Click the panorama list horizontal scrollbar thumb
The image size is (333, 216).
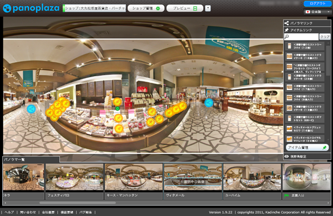(x=78, y=203)
